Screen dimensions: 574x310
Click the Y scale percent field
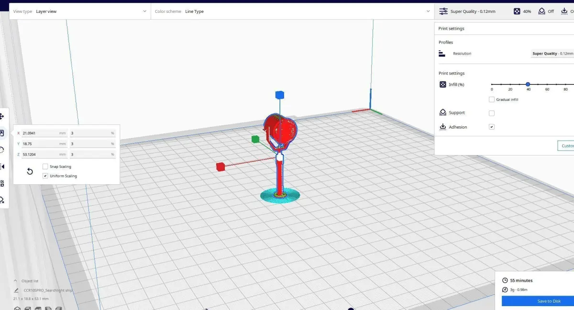[93, 144]
